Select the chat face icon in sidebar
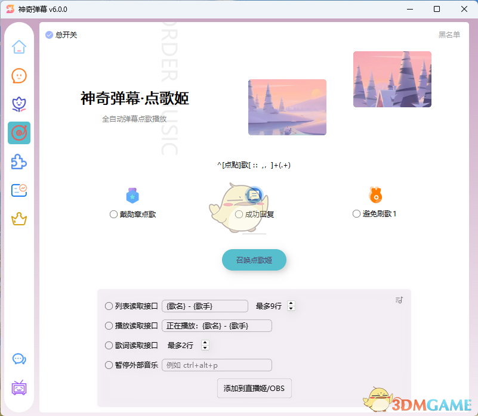Screen dimensions: 478x416 (x=18, y=76)
